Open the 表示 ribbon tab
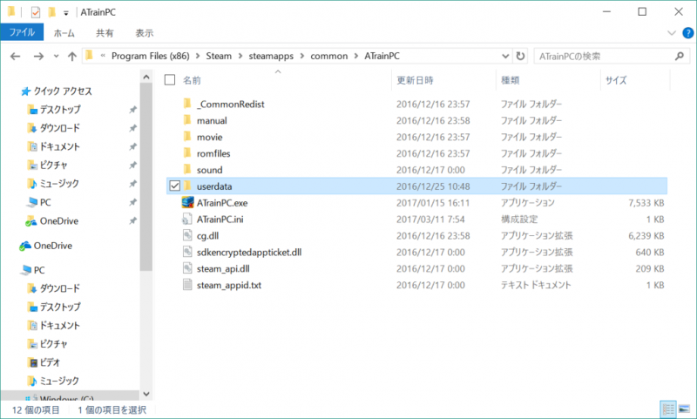Image resolution: width=697 pixels, height=419 pixels. [x=144, y=33]
